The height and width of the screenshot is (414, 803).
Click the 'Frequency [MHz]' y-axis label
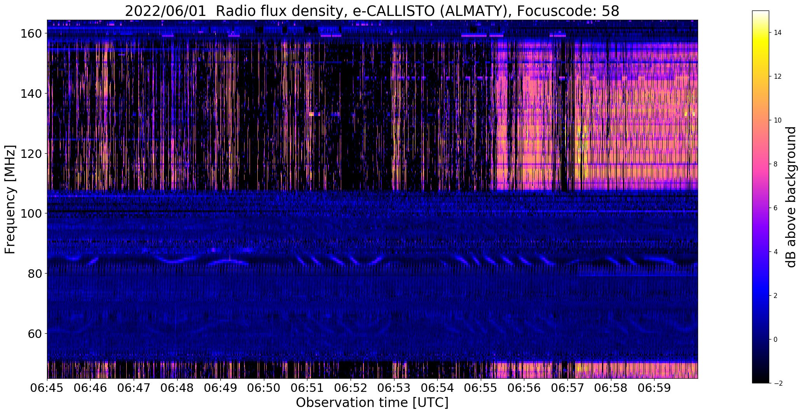10,199
